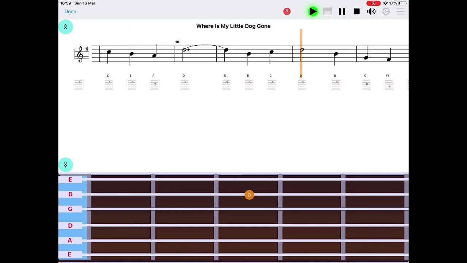The height and width of the screenshot is (263, 467).
Task: Tap the Sun 16 Mar date
Action: [85, 3]
